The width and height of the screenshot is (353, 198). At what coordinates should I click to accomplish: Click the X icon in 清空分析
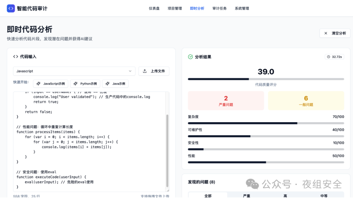326,33
